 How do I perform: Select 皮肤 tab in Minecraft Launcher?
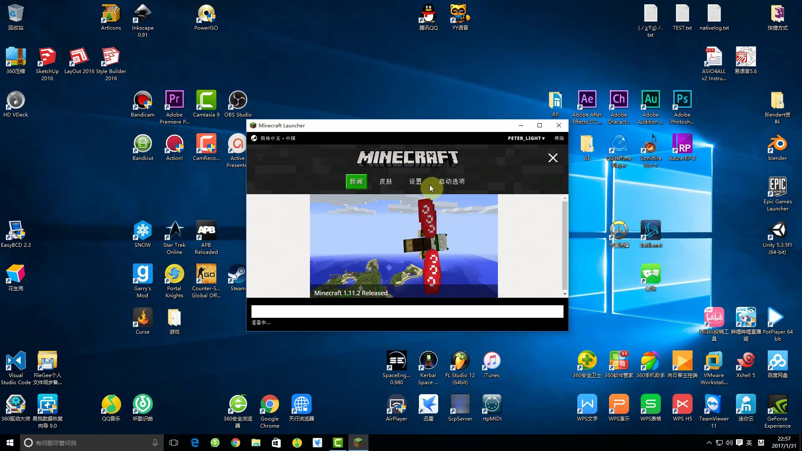point(385,181)
